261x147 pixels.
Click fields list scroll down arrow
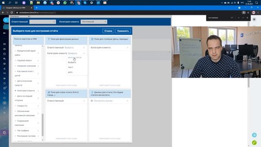point(42,140)
